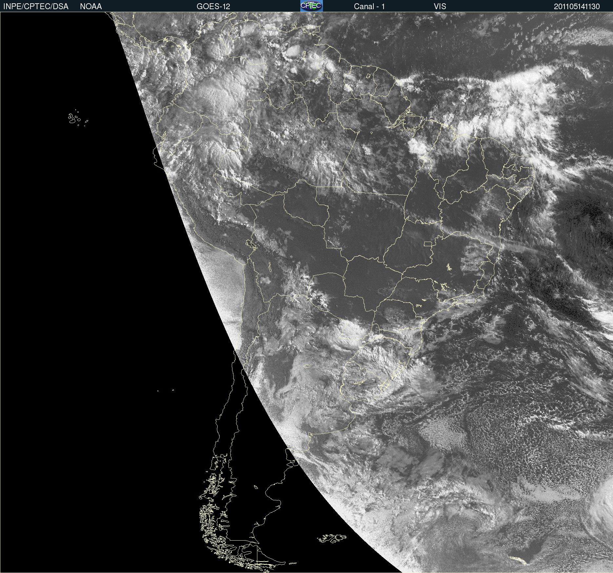The image size is (613, 573).
Task: Click the 'Canal - 1' label
Action: coord(369,7)
